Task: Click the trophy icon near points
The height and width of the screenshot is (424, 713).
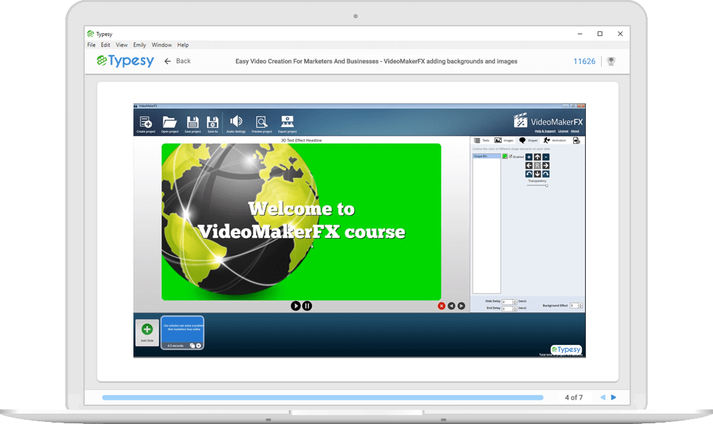Action: point(611,61)
